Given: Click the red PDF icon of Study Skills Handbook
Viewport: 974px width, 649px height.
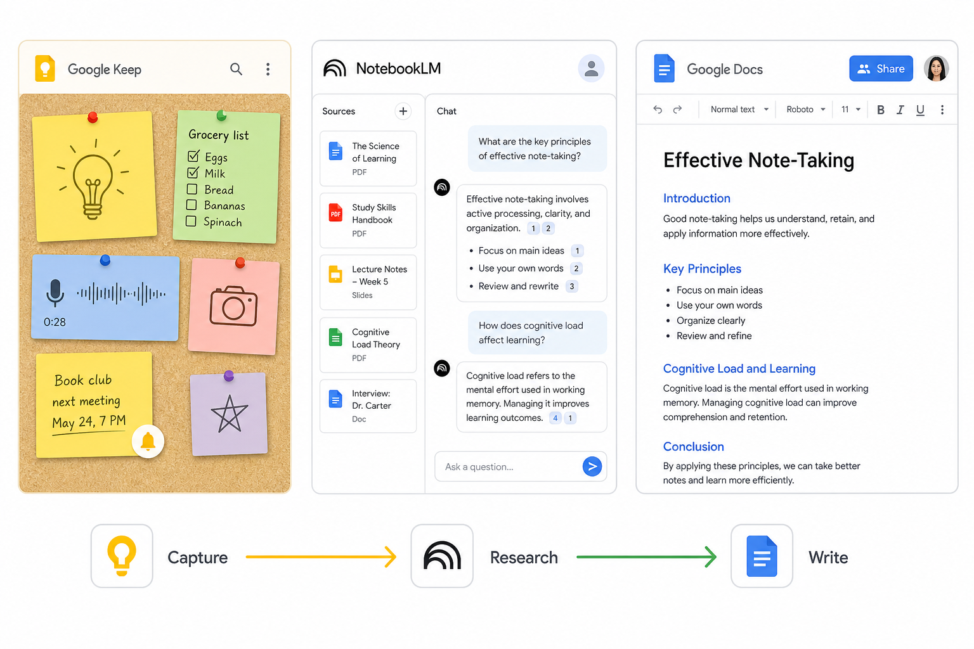Looking at the screenshot, I should (x=335, y=213).
